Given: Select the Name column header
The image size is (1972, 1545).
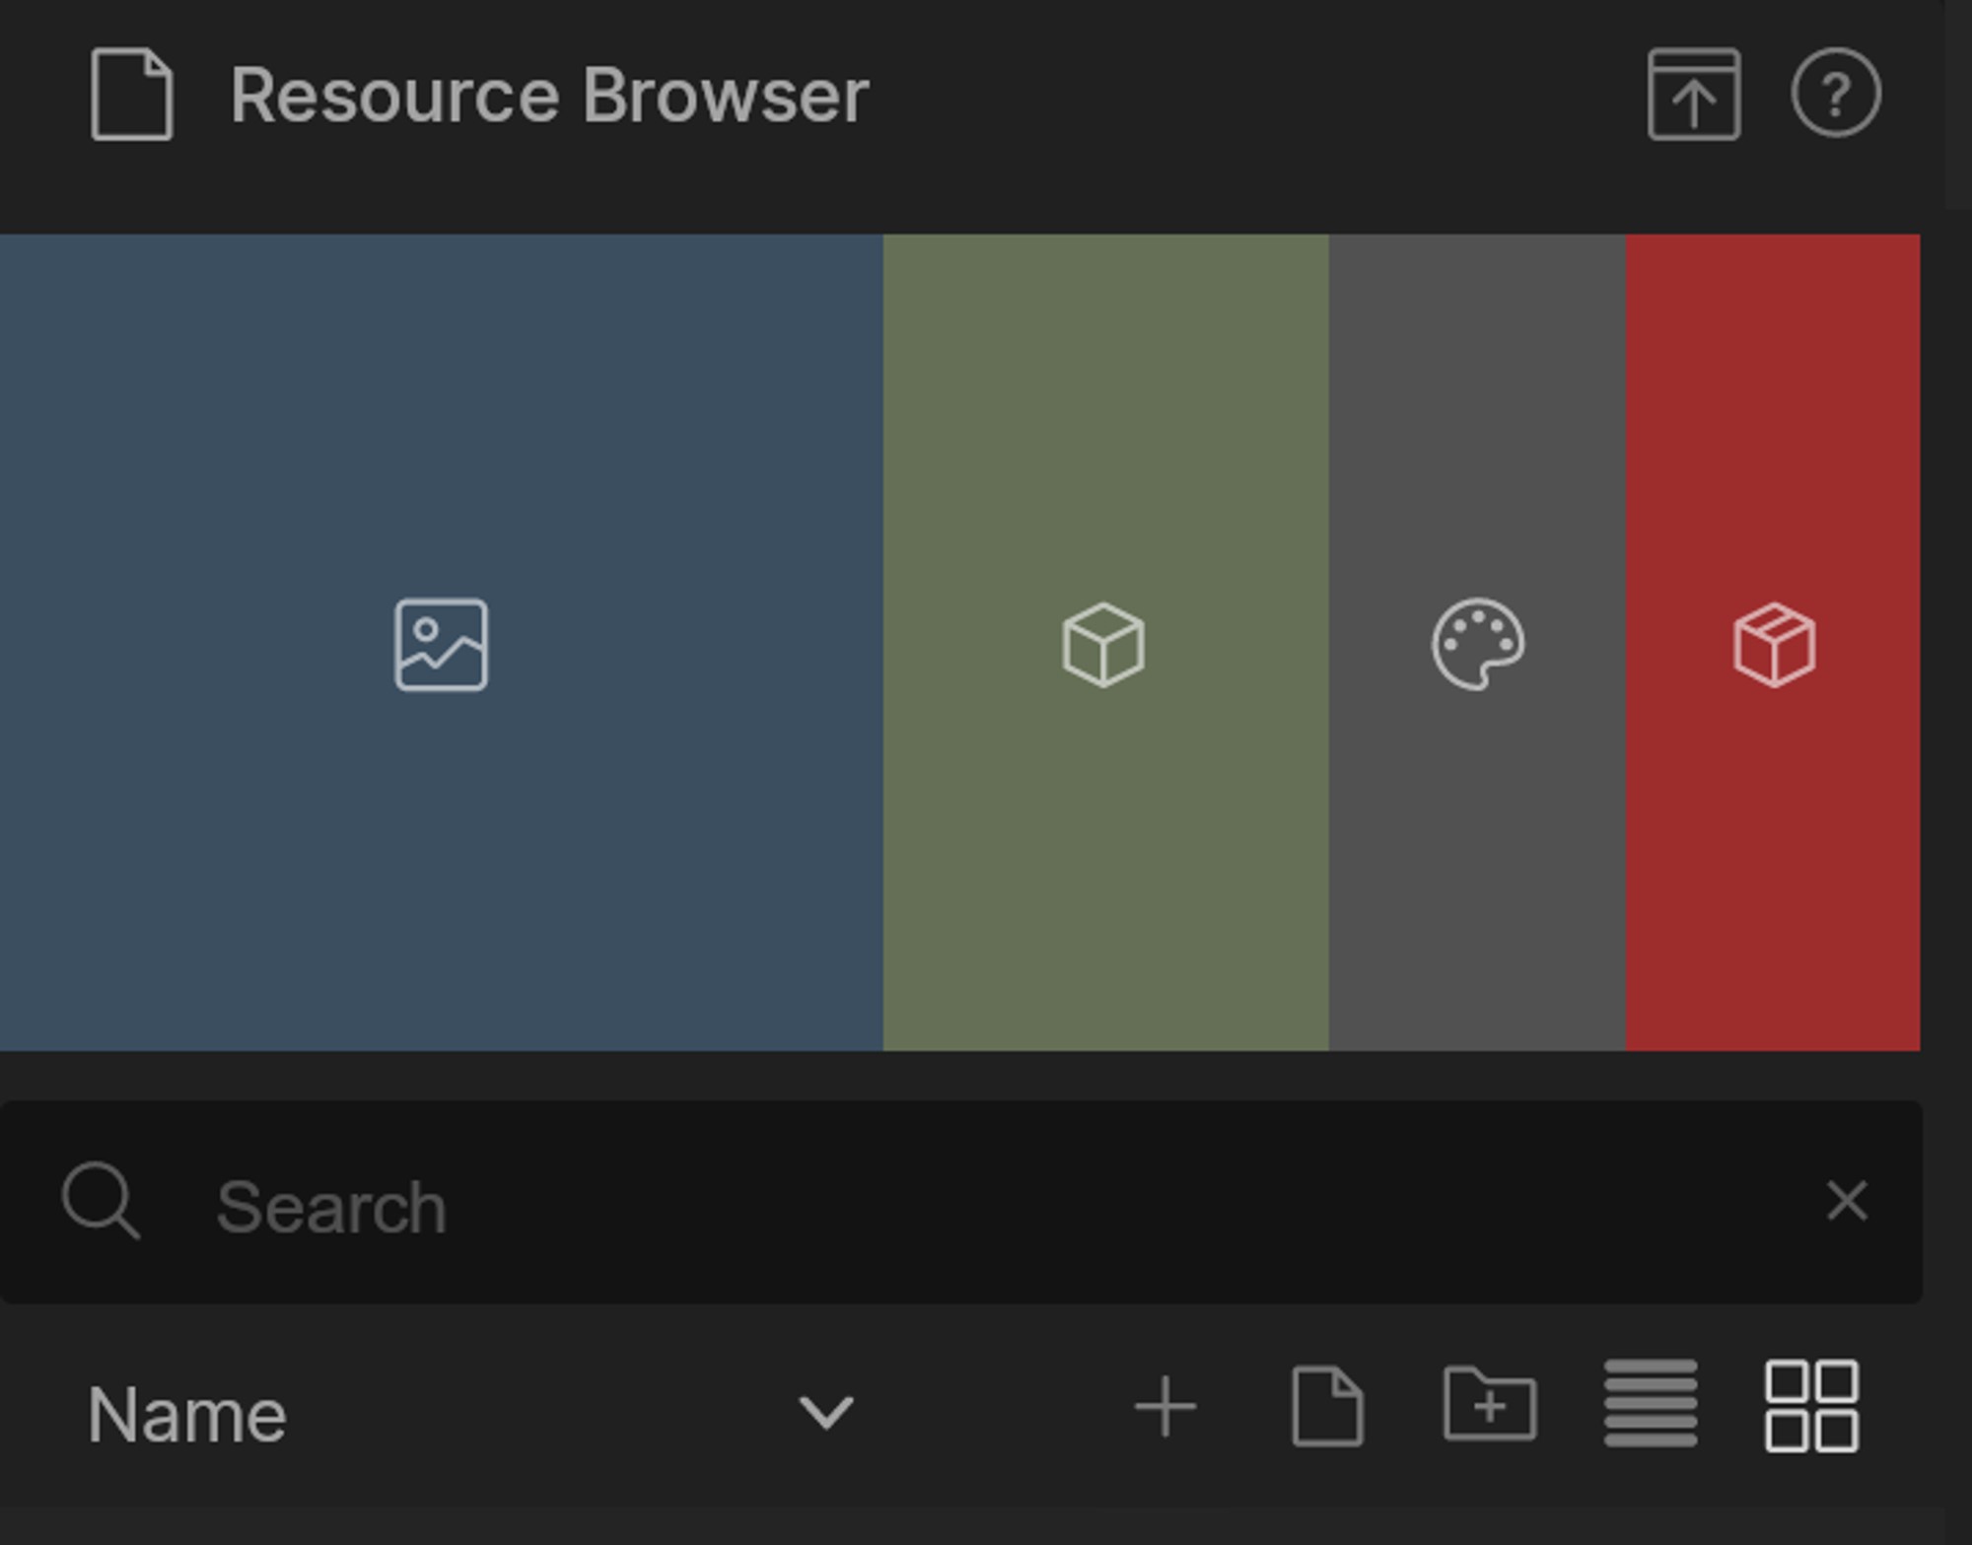Looking at the screenshot, I should click(187, 1410).
